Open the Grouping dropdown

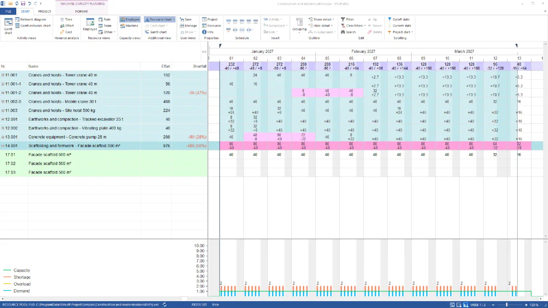tap(299, 26)
